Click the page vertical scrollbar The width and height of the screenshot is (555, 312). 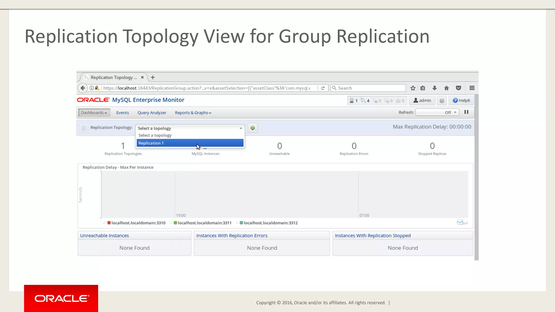click(476, 177)
